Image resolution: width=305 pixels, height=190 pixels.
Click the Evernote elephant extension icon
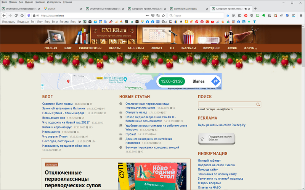click(263, 16)
